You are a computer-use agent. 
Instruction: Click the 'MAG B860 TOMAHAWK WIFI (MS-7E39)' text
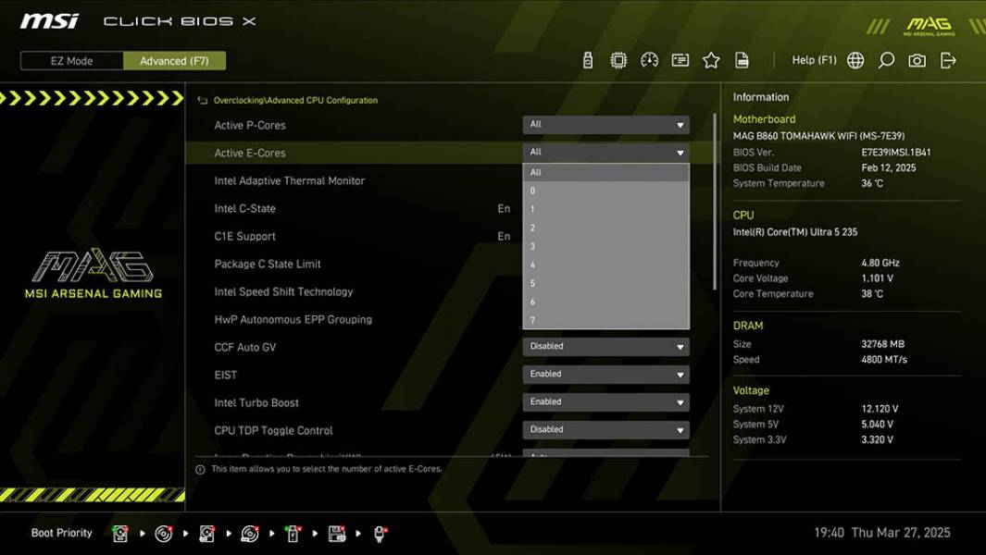[x=818, y=136]
